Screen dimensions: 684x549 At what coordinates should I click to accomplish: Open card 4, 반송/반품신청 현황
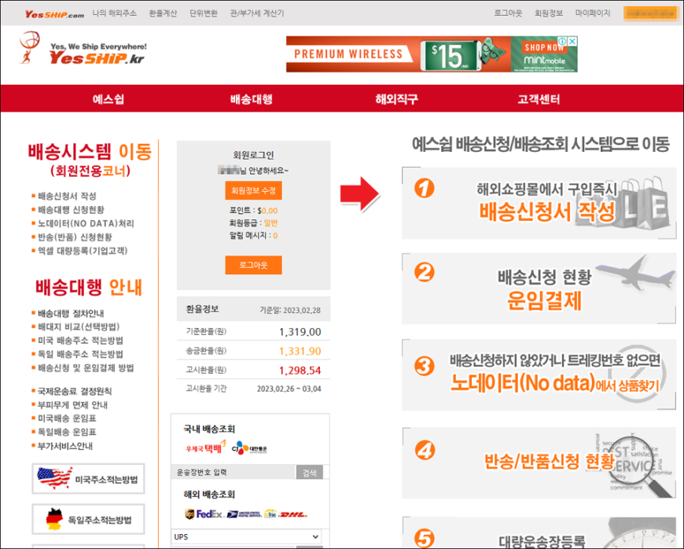(x=539, y=462)
